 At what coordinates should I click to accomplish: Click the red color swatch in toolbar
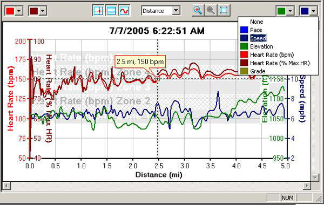pyautogui.click(x=10, y=11)
